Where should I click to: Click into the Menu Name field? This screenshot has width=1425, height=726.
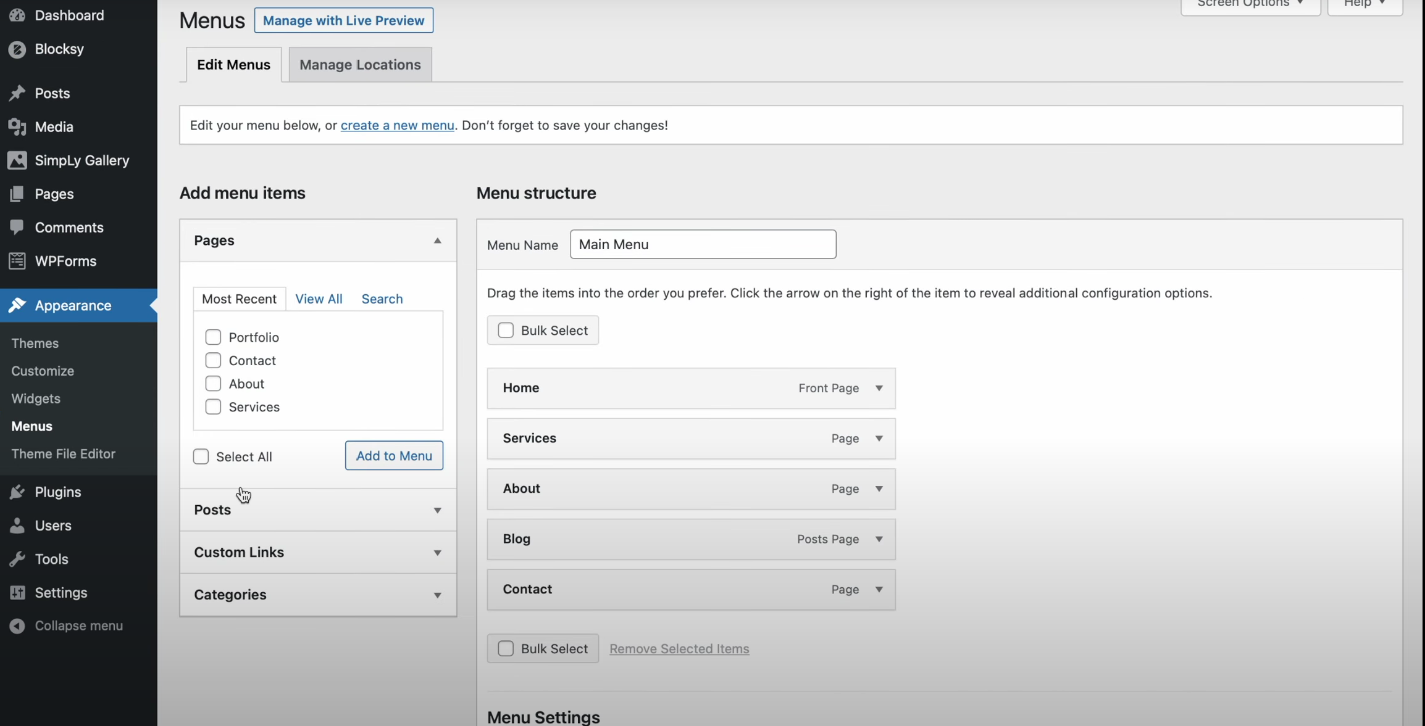703,245
